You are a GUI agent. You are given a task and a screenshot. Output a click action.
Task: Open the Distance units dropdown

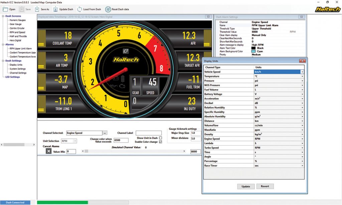(302, 121)
